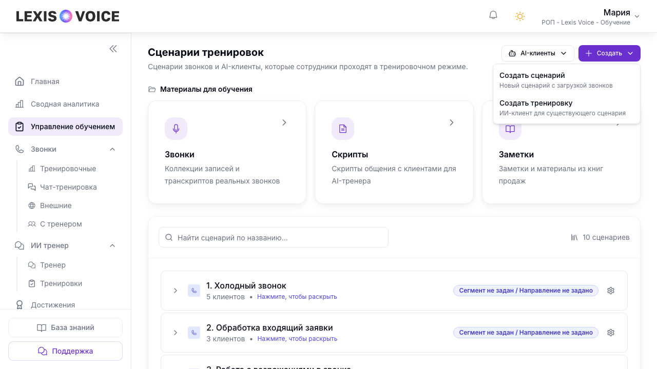Click the Управление обучением clipboard icon
Viewport: 657px width, 369px height.
coord(20,127)
